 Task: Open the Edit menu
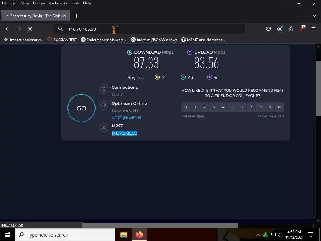point(14,3)
